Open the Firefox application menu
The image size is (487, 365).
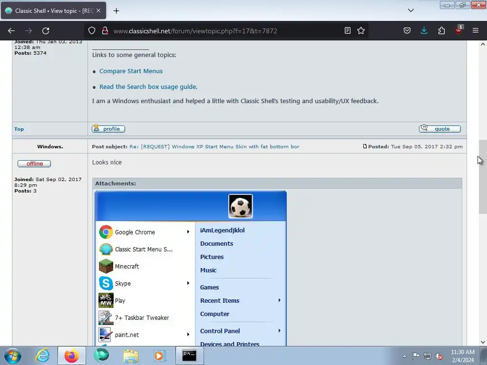pos(476,30)
